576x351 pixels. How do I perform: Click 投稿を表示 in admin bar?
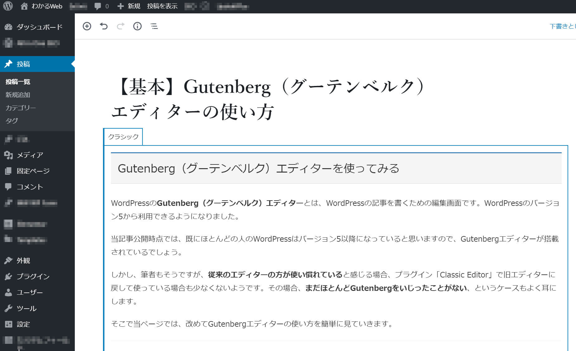coord(162,6)
